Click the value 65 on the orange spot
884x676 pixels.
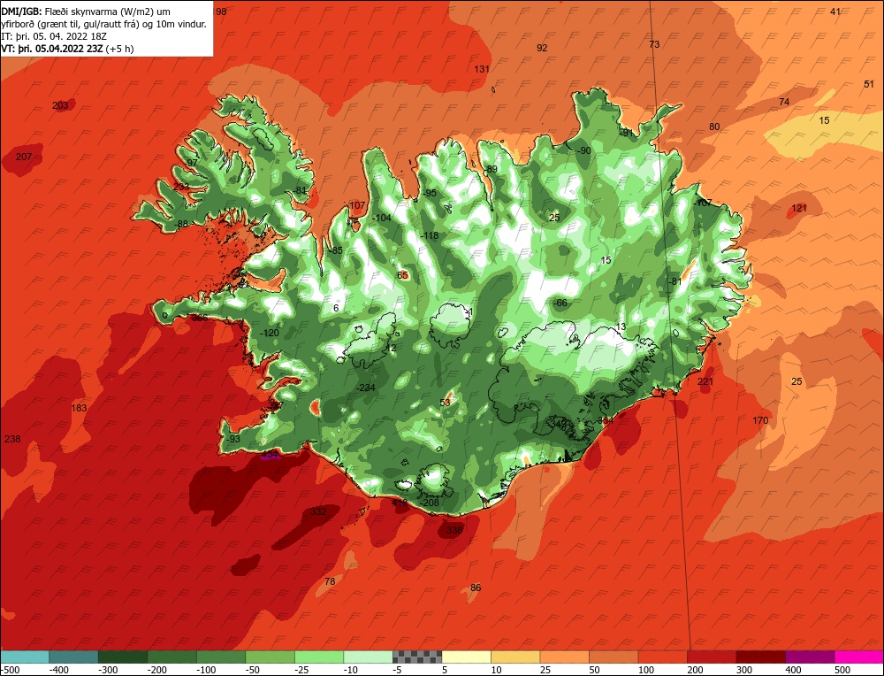(x=402, y=275)
